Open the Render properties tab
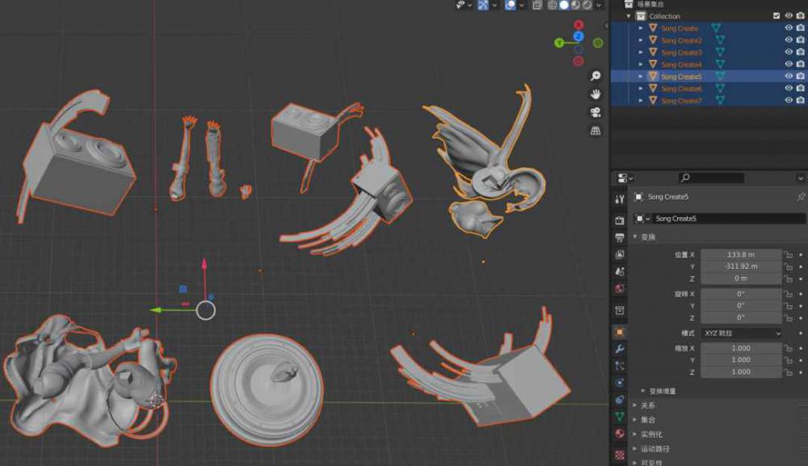This screenshot has width=808, height=466. pos(620,220)
